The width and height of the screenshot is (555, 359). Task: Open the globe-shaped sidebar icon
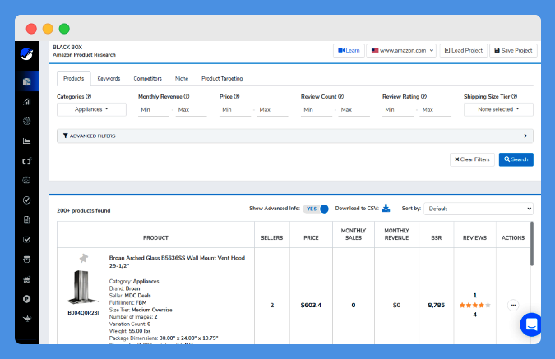point(26,122)
